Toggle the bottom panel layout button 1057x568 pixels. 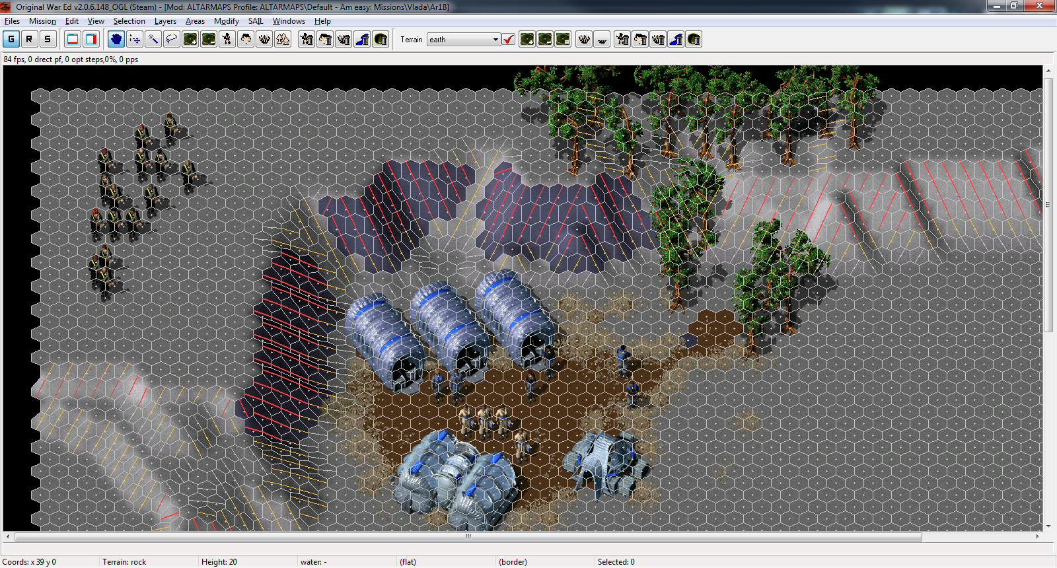point(73,39)
